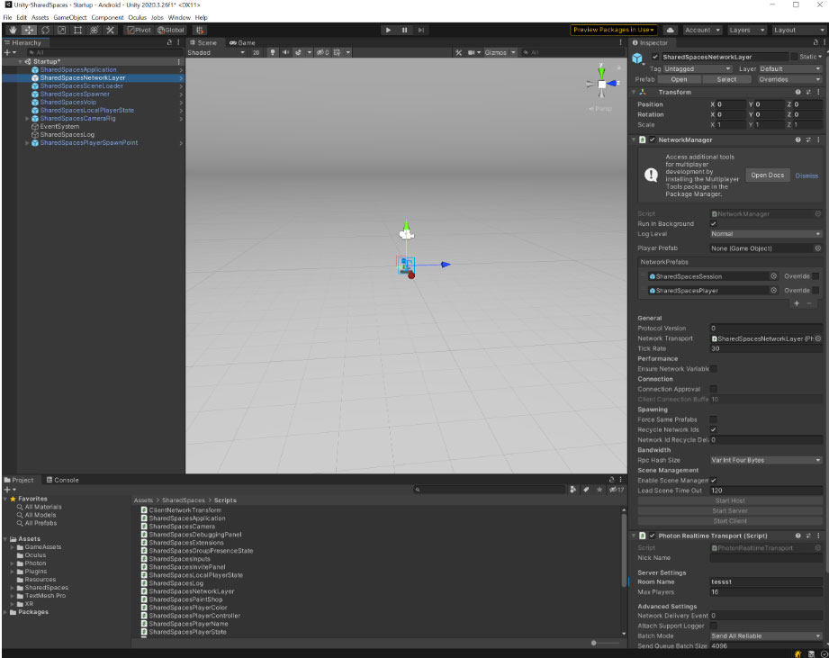The width and height of the screenshot is (829, 658).
Task: Open the Log Level dropdown
Action: (766, 234)
